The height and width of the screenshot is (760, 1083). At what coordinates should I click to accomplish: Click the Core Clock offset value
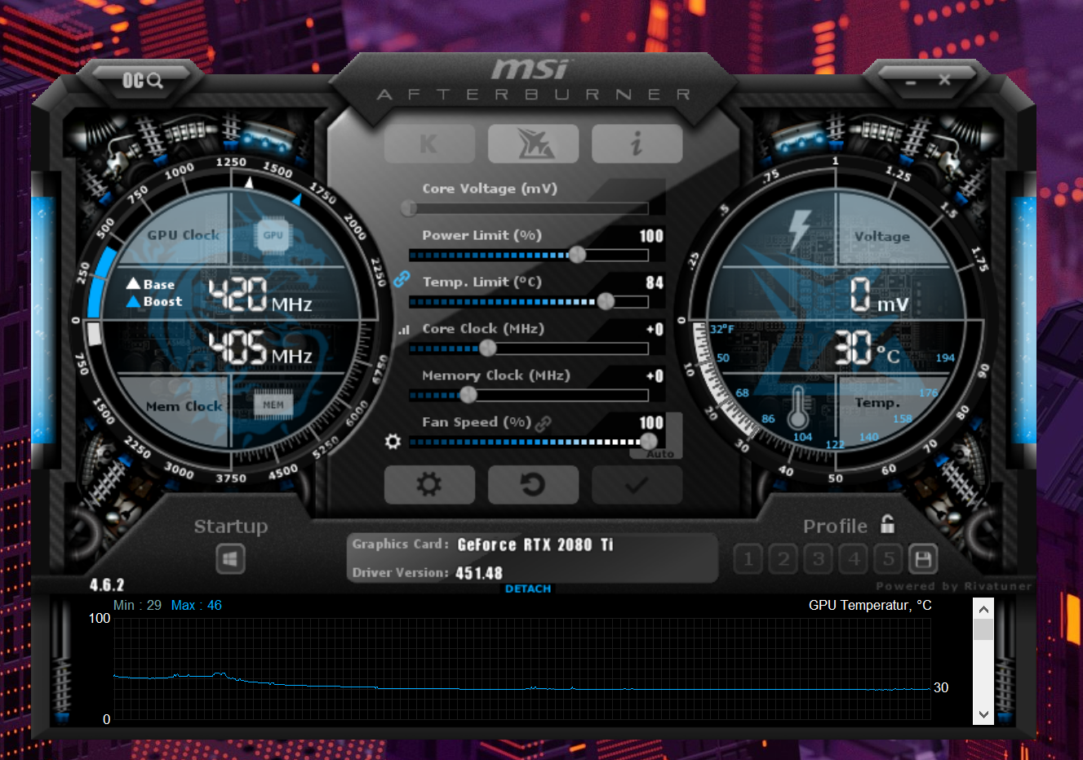click(x=655, y=329)
